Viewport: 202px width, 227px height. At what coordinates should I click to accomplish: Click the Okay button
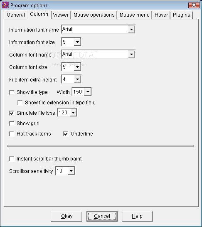tap(67, 216)
